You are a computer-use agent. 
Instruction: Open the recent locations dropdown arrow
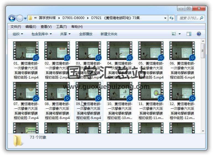pos(25,18)
